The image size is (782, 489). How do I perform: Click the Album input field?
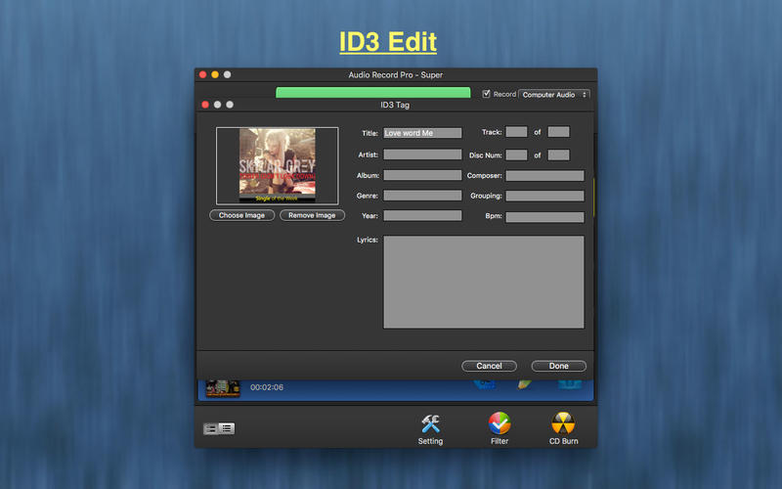422,175
